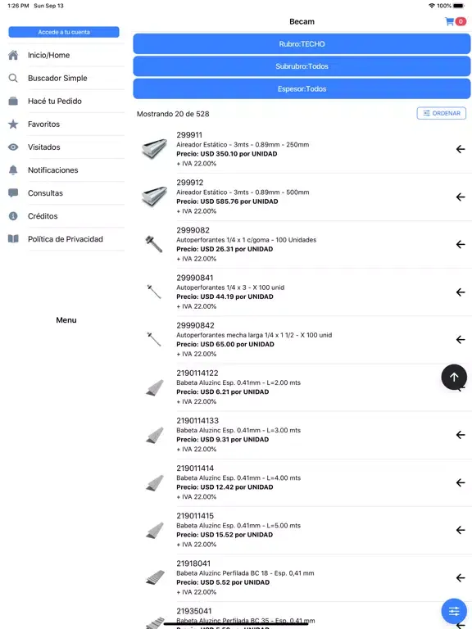Click the Accede a tu cuenta button
Image resolution: width=472 pixels, height=629 pixels.
pos(64,32)
